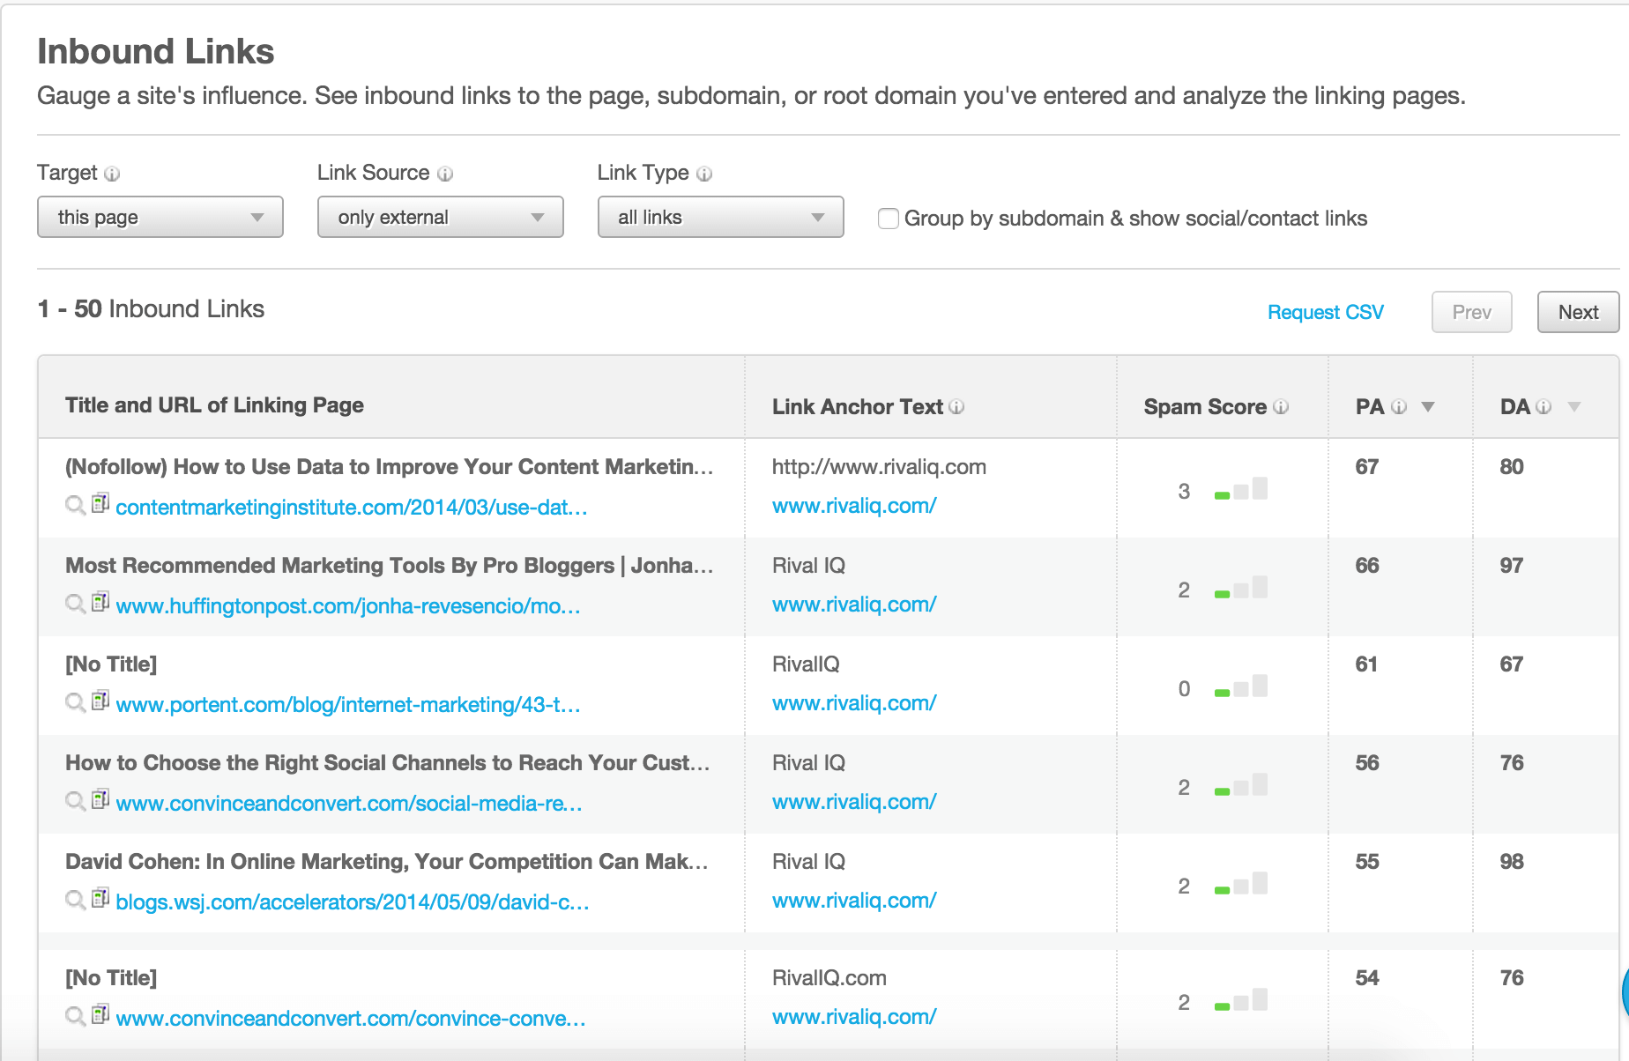Click the Request CSV link

coord(1326,313)
